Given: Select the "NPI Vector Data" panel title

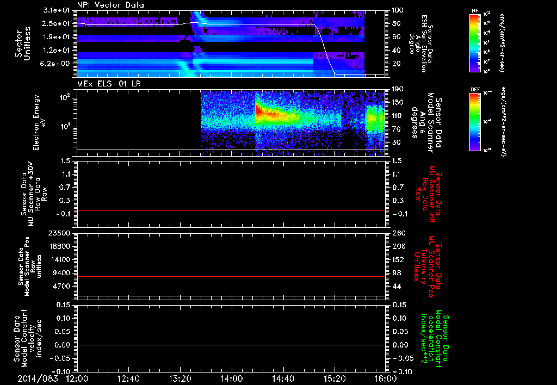Looking at the screenshot, I should click(x=110, y=5).
